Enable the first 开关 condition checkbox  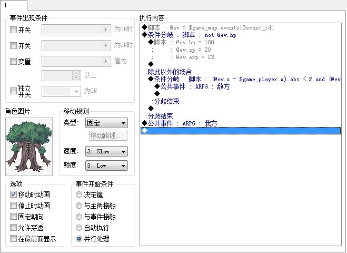13,30
